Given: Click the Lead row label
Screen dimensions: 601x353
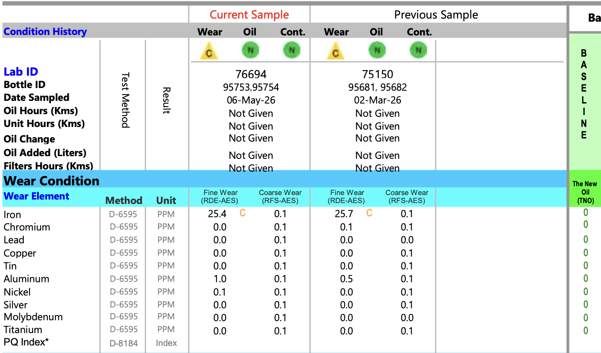Looking at the screenshot, I should coord(14,240).
